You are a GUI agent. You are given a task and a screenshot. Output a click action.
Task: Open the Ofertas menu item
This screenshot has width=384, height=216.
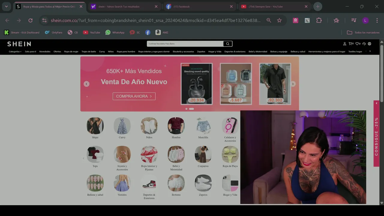click(57, 52)
